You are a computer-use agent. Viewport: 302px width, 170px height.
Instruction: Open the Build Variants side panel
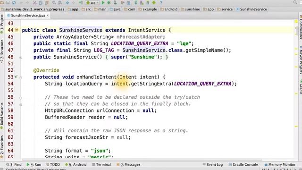(2, 116)
